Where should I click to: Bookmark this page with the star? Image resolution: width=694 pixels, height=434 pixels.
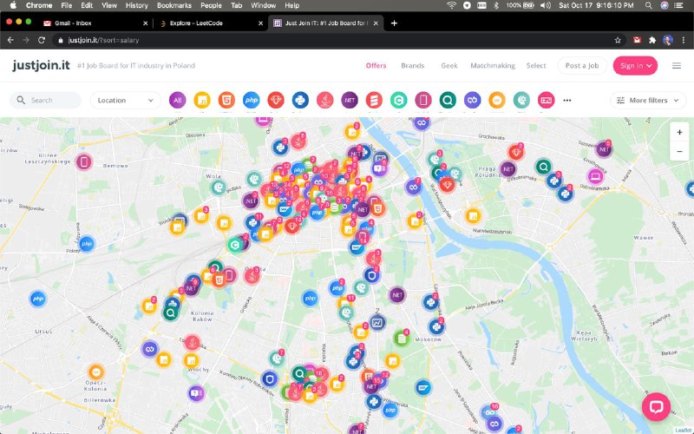(x=618, y=40)
